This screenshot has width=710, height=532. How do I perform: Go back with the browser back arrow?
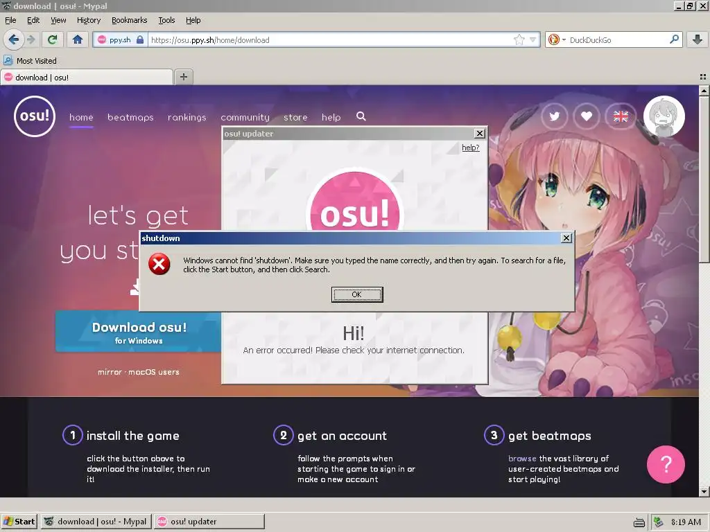tap(14, 39)
